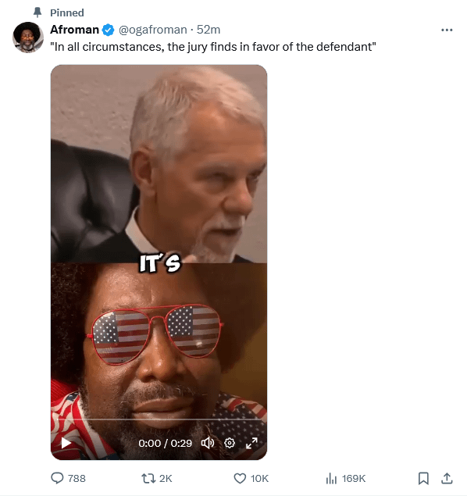
Task: Click the Pinned pushpin icon
Action: pyautogui.click(x=37, y=12)
